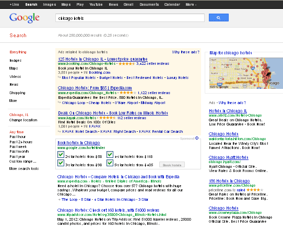The width and height of the screenshot is (283, 229).
Task: Toggle the 2-star hotels checkbox
Action: pyautogui.click(x=61, y=155)
